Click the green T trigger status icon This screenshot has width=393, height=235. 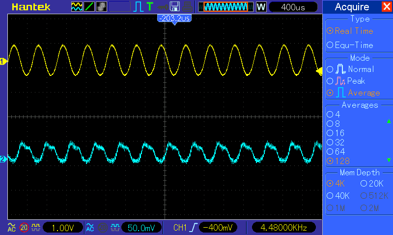[150, 7]
